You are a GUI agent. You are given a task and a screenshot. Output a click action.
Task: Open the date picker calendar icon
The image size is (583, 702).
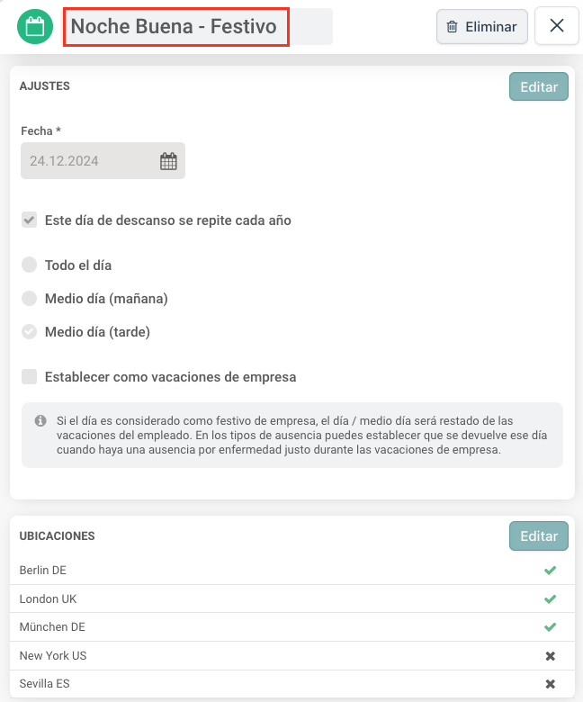pyautogui.click(x=168, y=161)
